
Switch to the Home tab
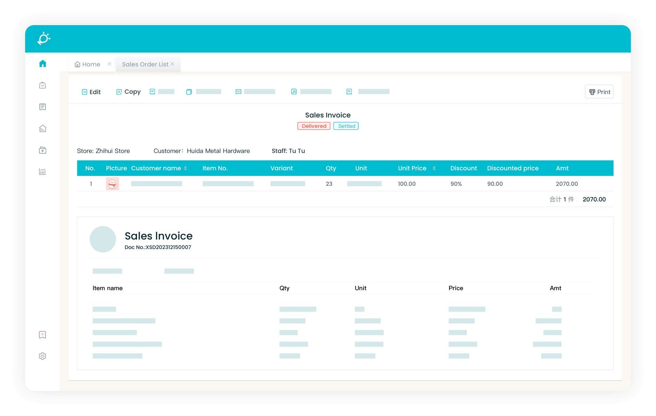click(x=88, y=64)
